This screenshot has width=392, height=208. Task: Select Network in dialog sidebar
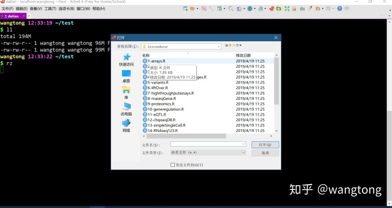pyautogui.click(x=126, y=125)
